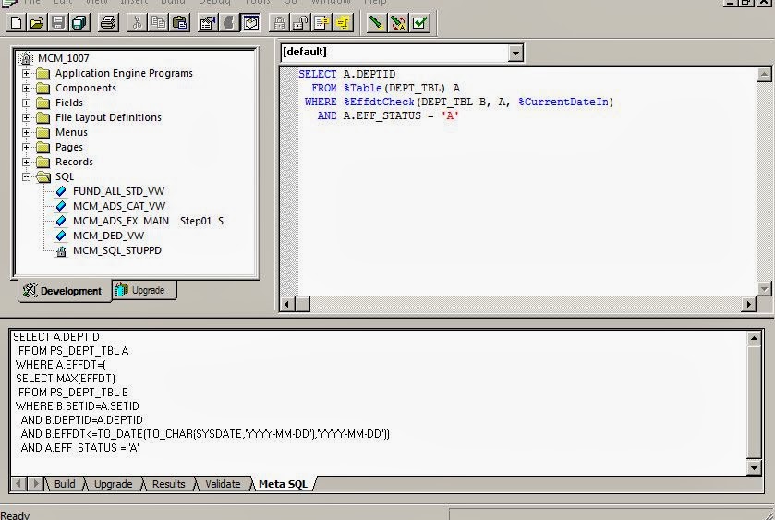Select the Components tree folder
This screenshot has height=520, width=775.
pos(86,88)
